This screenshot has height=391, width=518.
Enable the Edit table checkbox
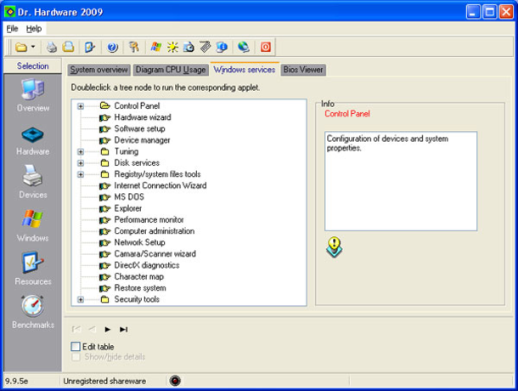point(76,347)
